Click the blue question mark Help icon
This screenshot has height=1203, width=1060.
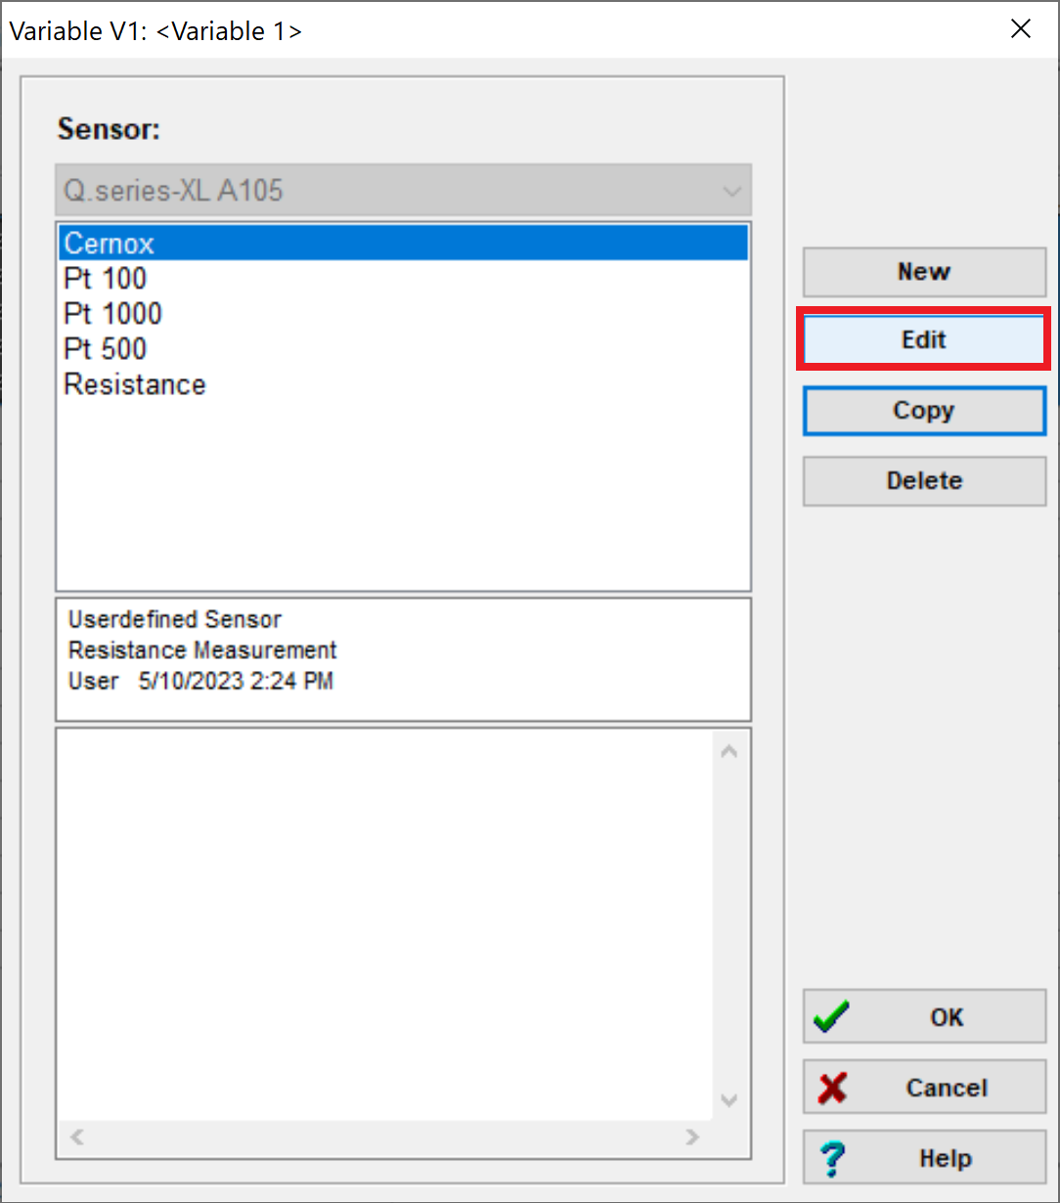tap(831, 1158)
